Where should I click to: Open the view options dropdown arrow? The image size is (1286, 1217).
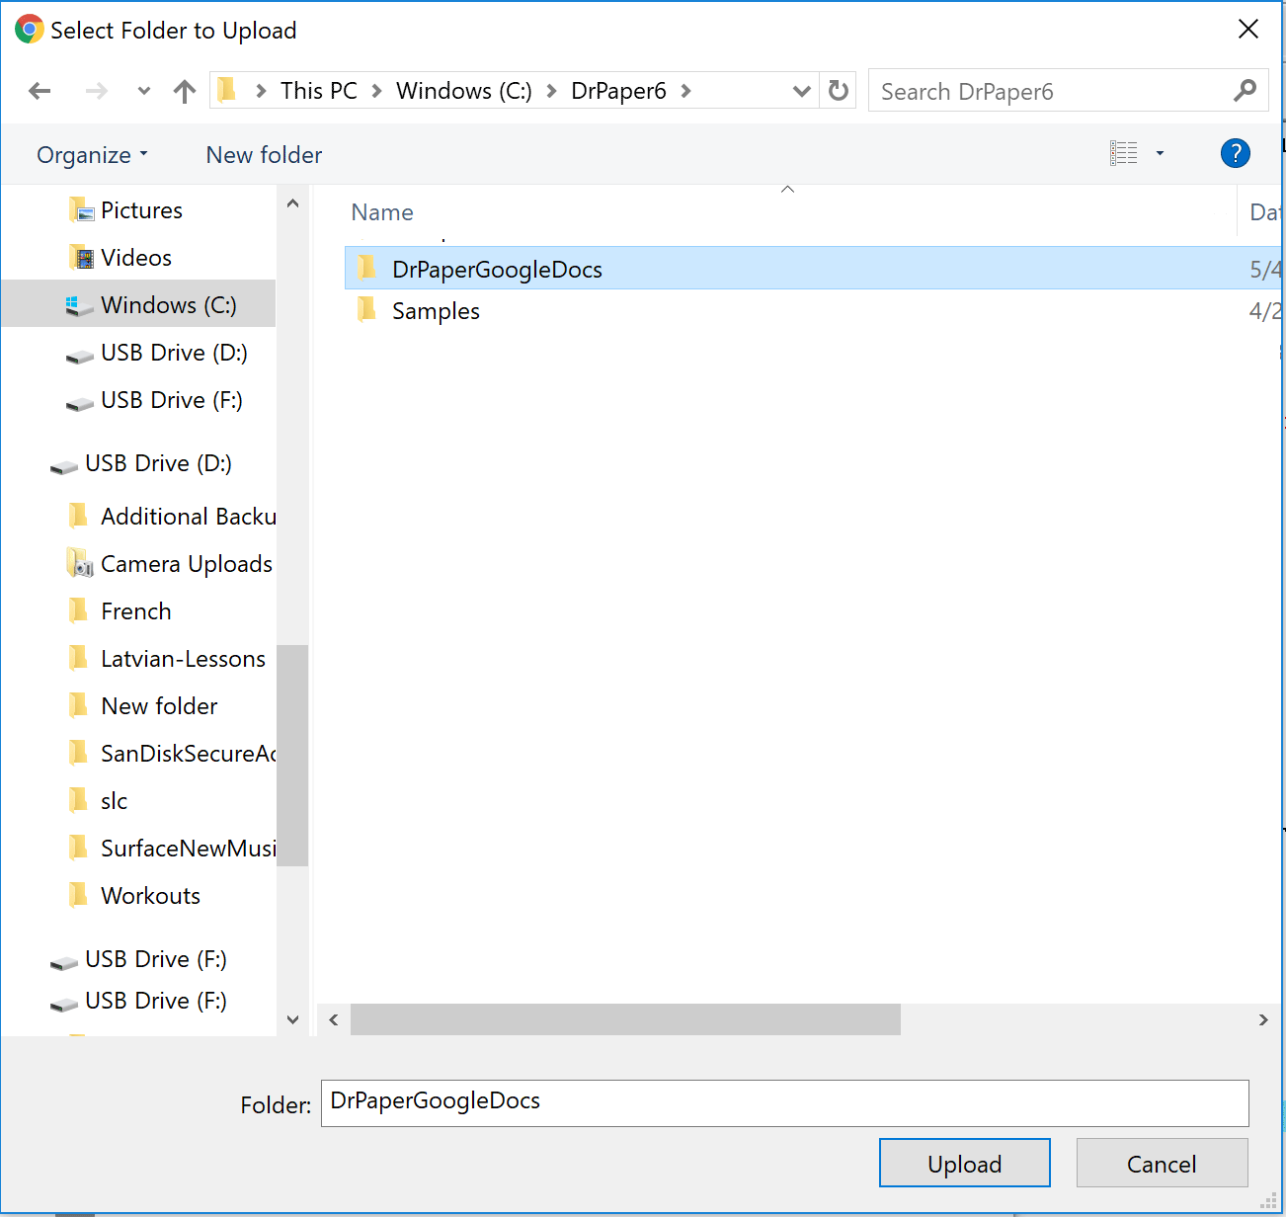pos(1160,153)
